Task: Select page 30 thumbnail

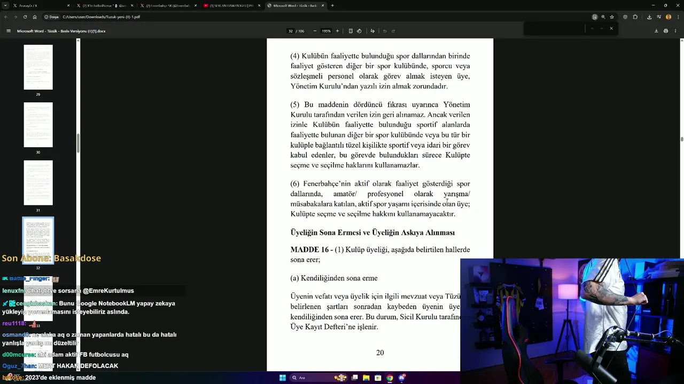Action: pos(38,125)
